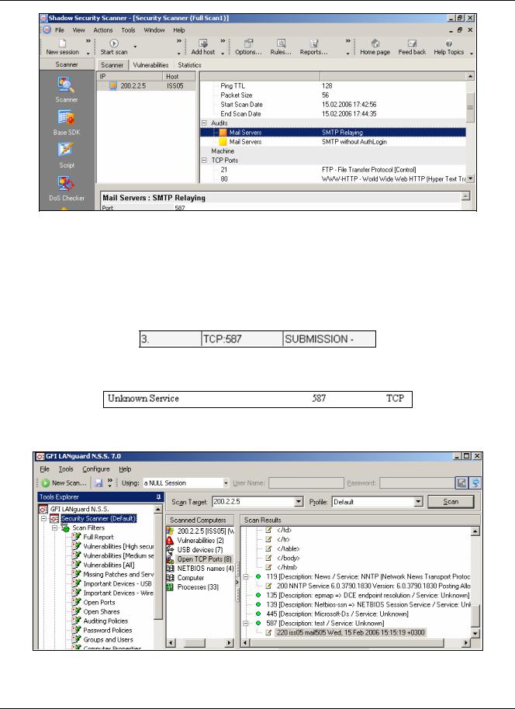Switch to the Vulnerabilities tab
The image size is (515, 709).
pyautogui.click(x=150, y=65)
